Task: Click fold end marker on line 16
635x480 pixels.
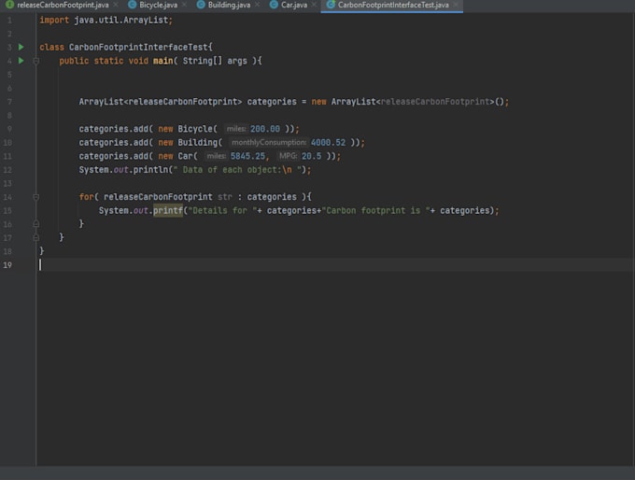Action: point(36,223)
